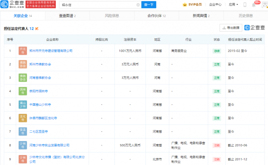The image size is (268, 165).
Task: Click 注册资本 column header
Action: pos(130,39)
